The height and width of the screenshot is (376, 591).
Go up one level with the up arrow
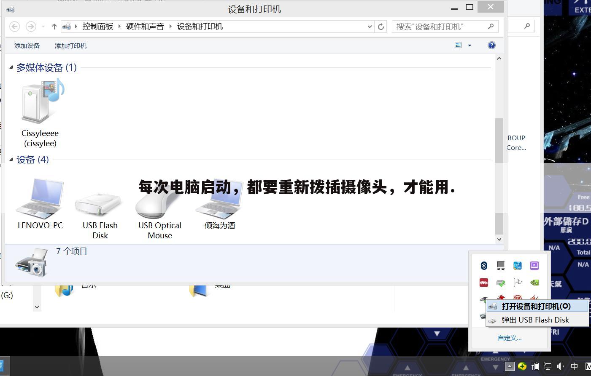[x=54, y=27]
